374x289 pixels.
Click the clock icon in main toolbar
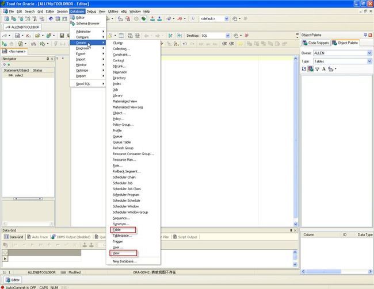click(x=136, y=18)
